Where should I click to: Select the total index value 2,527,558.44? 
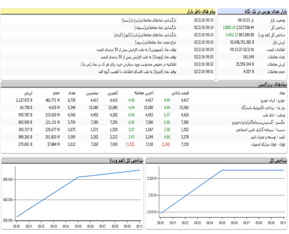245,27
